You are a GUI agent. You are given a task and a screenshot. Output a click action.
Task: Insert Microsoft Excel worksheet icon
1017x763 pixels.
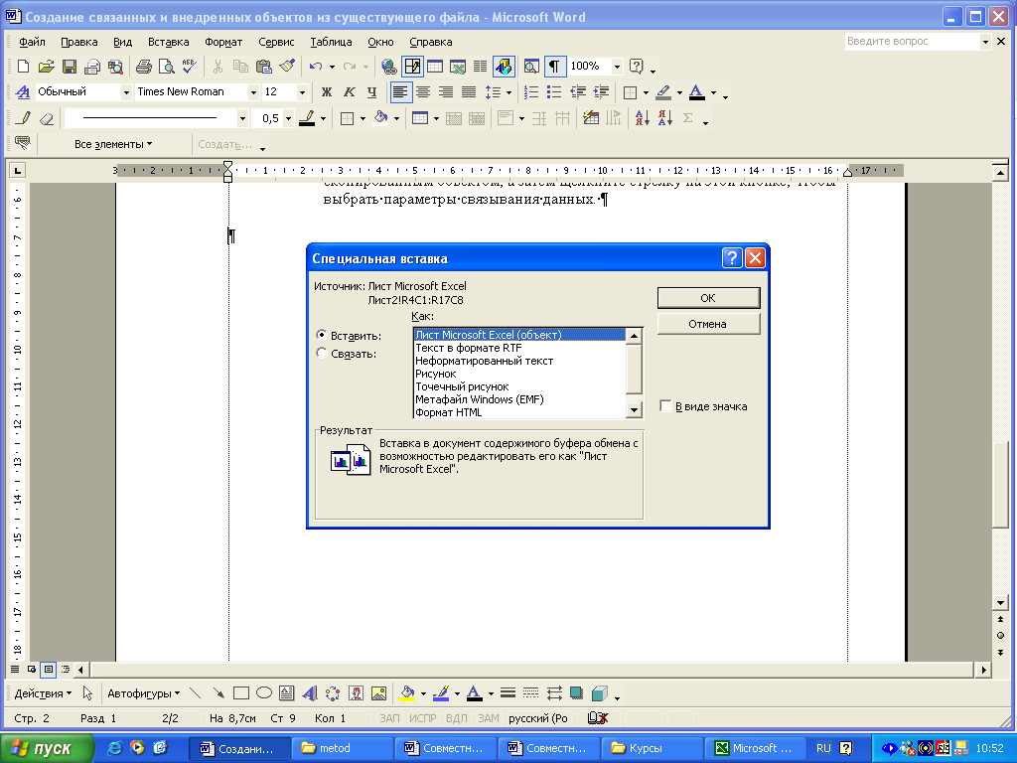458,67
